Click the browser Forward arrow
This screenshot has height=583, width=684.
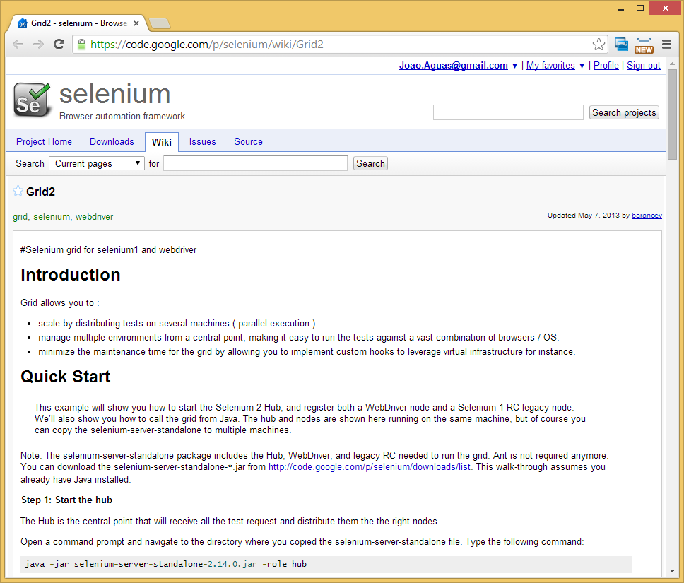point(38,44)
